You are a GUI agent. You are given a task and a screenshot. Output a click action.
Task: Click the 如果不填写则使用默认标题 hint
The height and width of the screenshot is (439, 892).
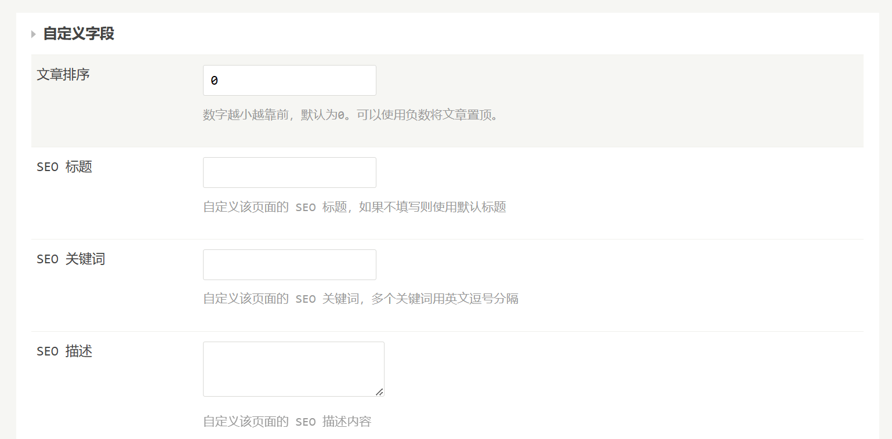point(432,207)
